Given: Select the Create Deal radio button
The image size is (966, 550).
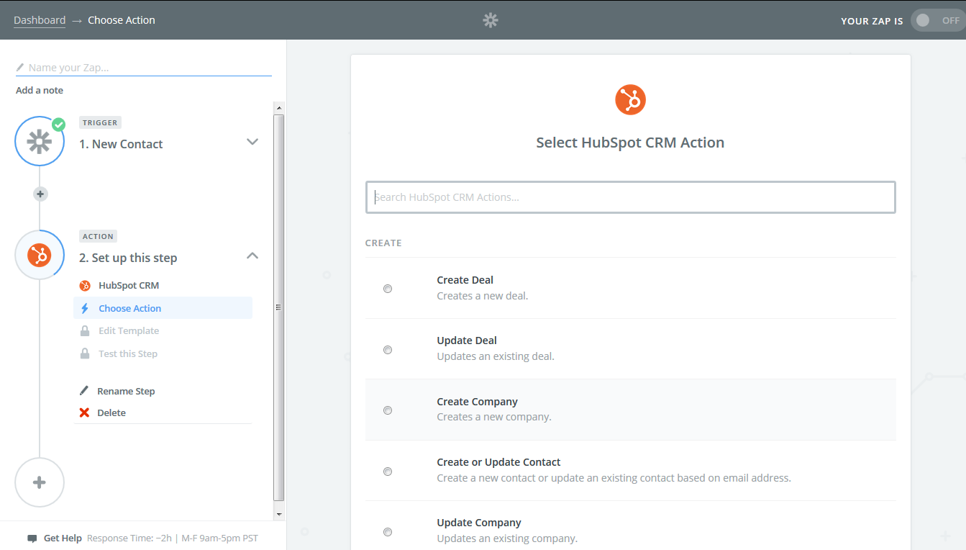Looking at the screenshot, I should click(388, 289).
